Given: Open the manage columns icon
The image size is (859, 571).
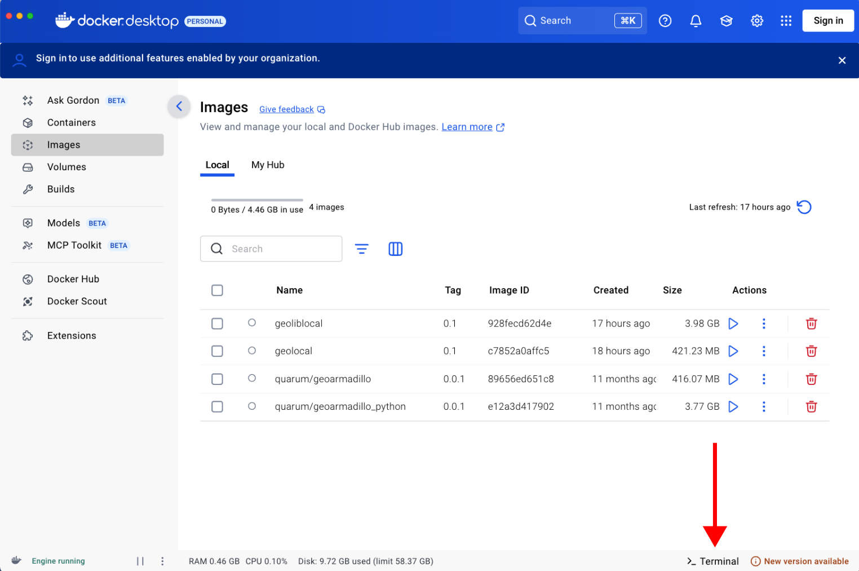Looking at the screenshot, I should point(396,249).
